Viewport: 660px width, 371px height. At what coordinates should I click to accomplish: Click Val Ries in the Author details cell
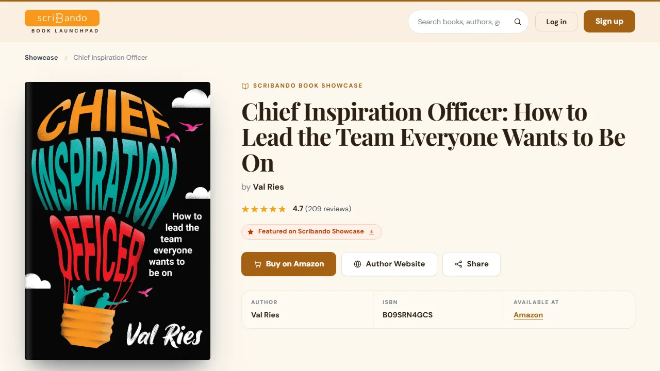coord(265,315)
